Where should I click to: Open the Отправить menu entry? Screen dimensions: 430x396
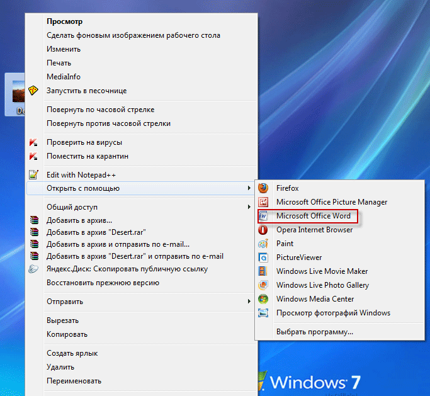coord(65,302)
